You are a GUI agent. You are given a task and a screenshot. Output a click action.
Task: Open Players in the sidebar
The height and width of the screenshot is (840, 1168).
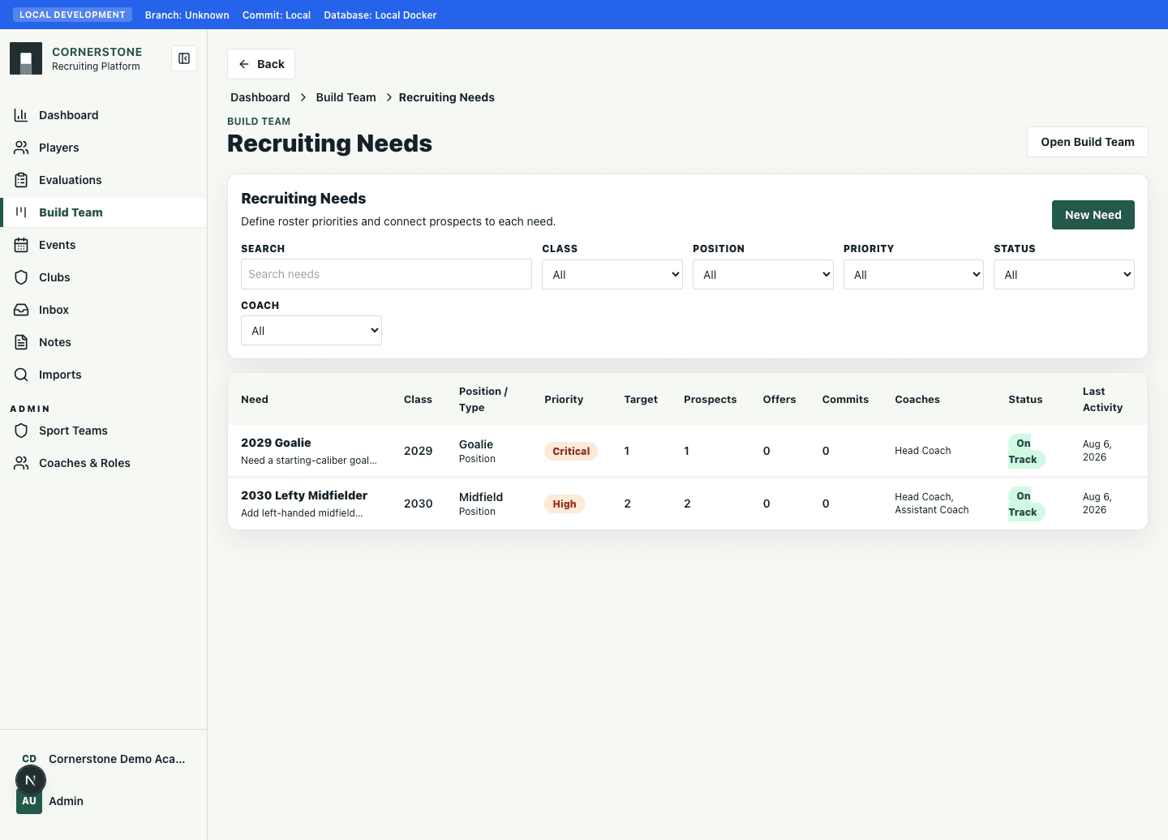coord(104,148)
